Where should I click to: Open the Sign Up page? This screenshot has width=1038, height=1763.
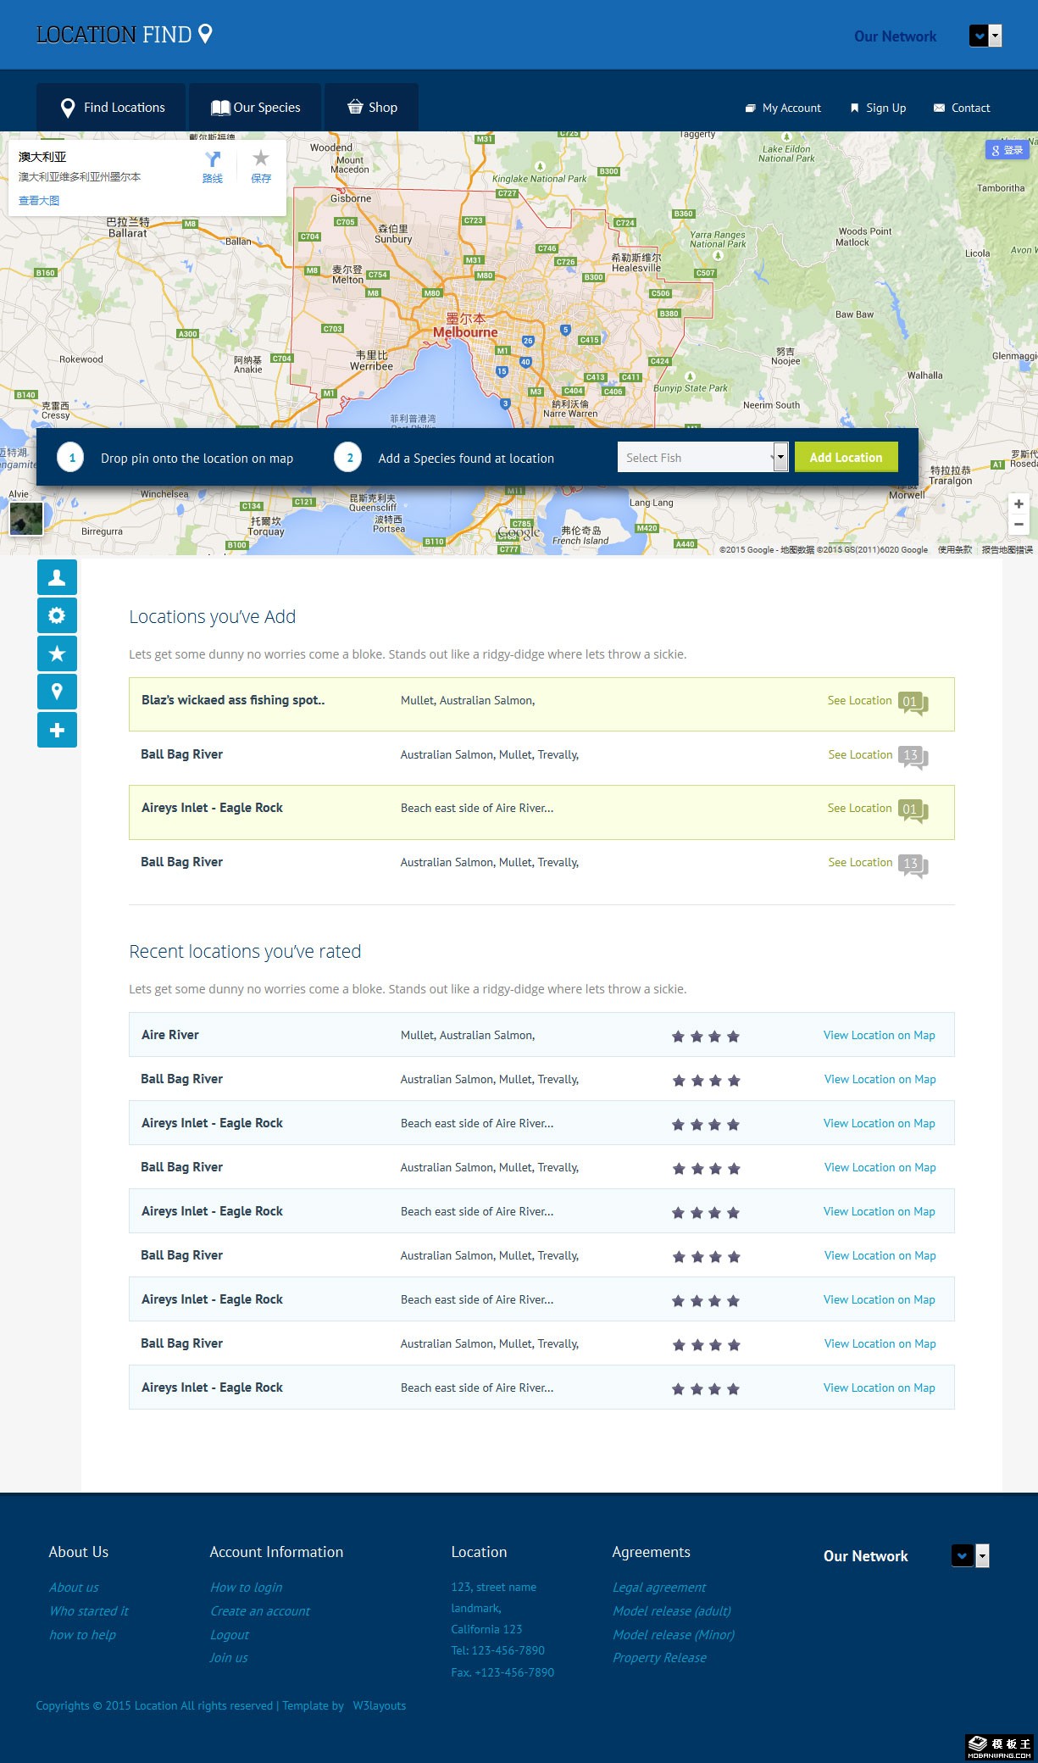[885, 108]
